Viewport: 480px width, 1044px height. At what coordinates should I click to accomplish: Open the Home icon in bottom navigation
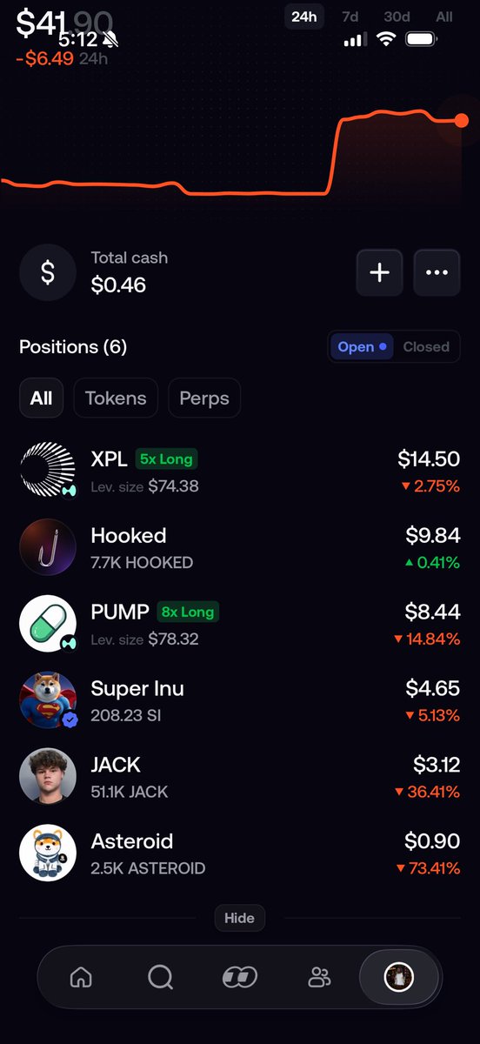81,977
